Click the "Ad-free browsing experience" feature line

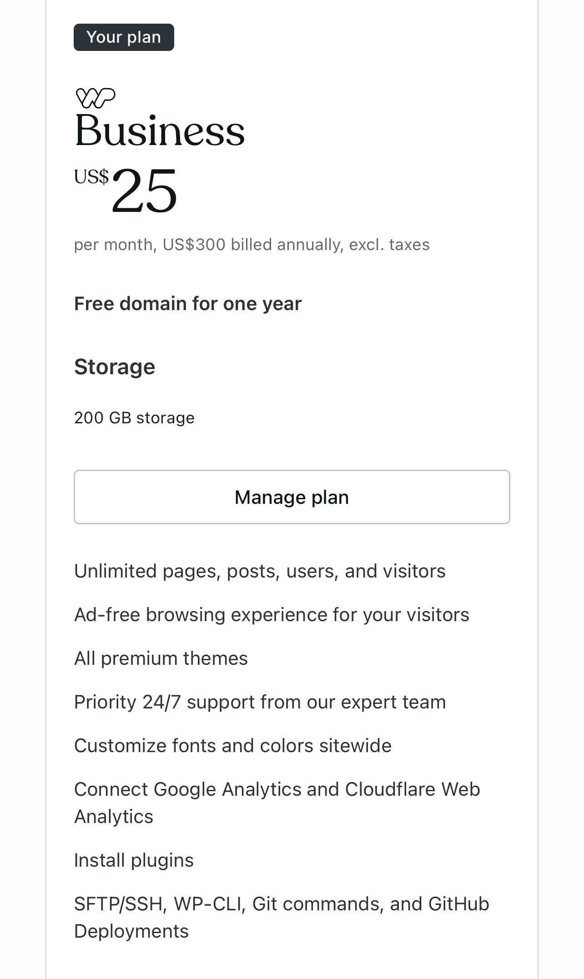tap(272, 615)
